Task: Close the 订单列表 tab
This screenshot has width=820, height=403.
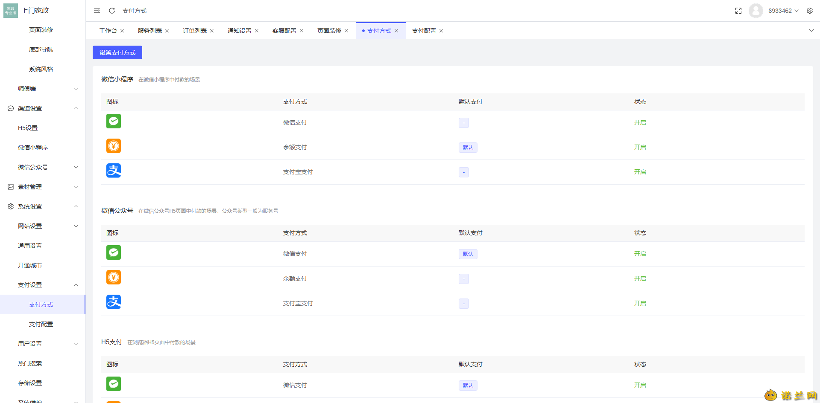Action: [x=212, y=31]
